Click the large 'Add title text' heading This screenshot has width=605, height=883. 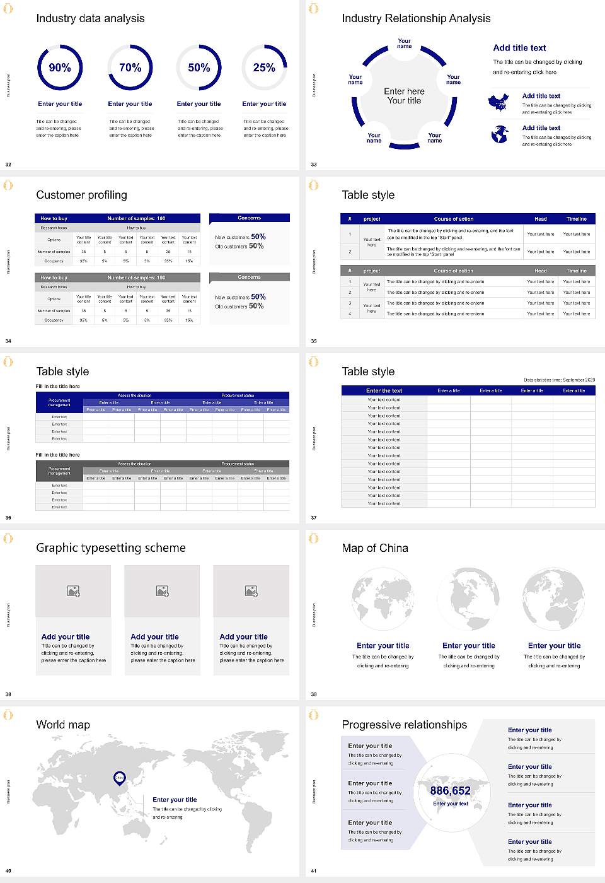coord(519,48)
